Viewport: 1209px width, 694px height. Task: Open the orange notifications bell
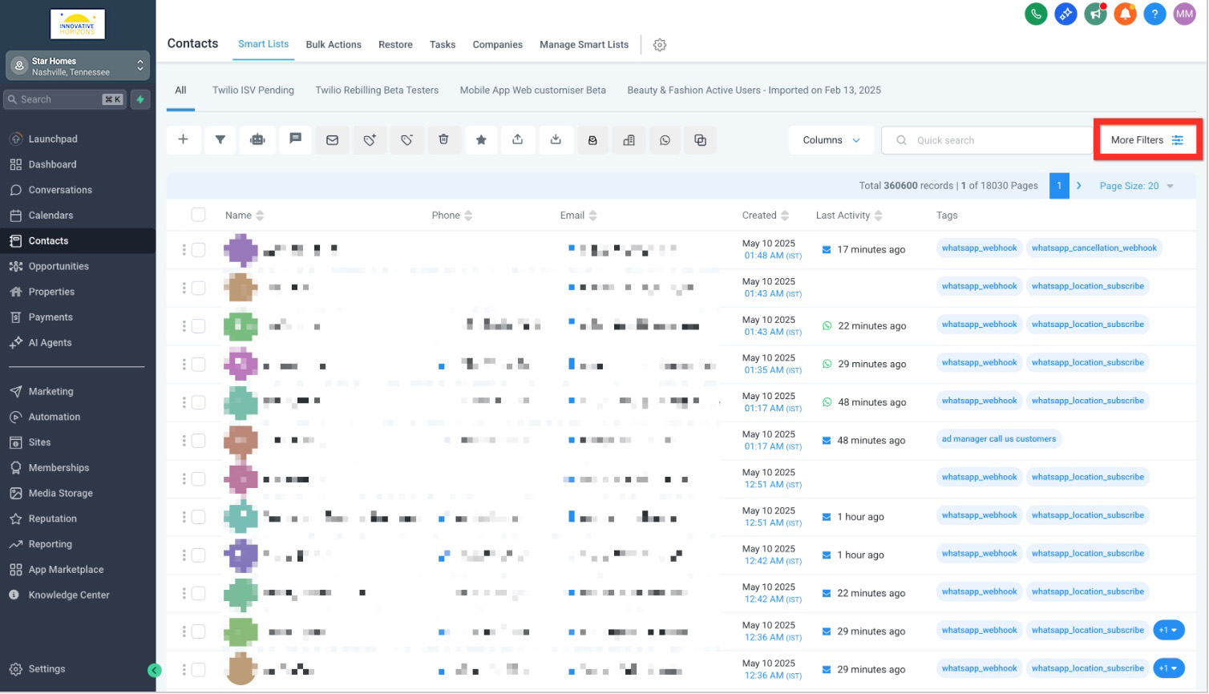[x=1125, y=14]
